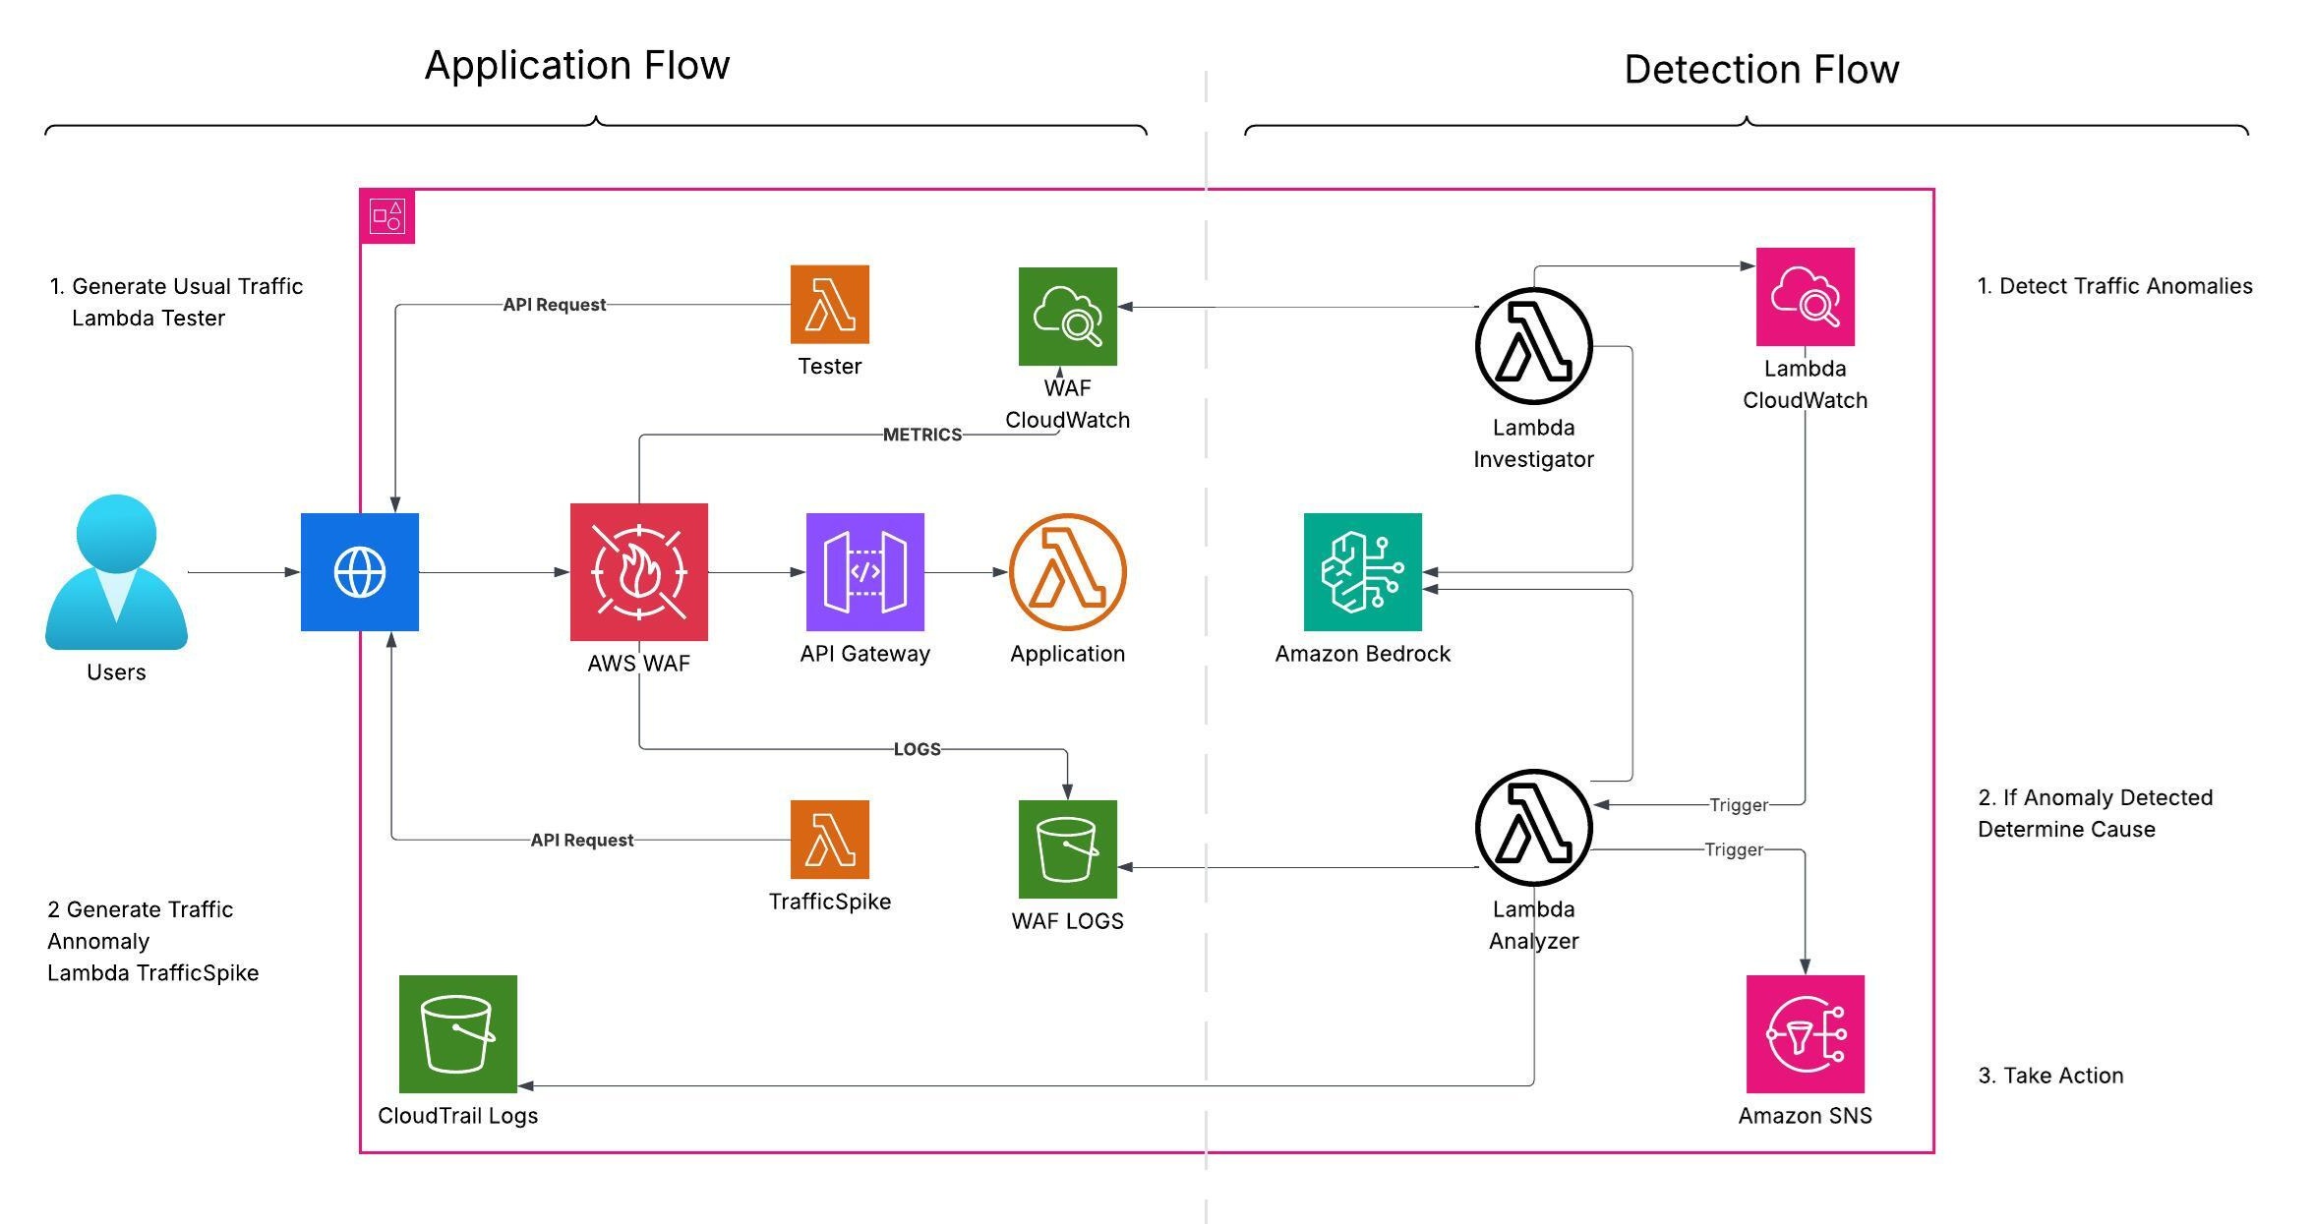Click the METRICS arrow label
The image size is (2313, 1224).
pos(921,434)
